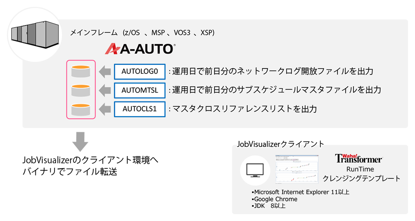Click the left arrow next to AUTOLOG0
Viewport: 415px width, 221px height.
pos(105,72)
